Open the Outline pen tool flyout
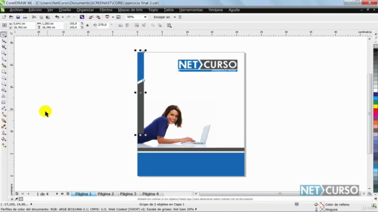 pos(4,133)
